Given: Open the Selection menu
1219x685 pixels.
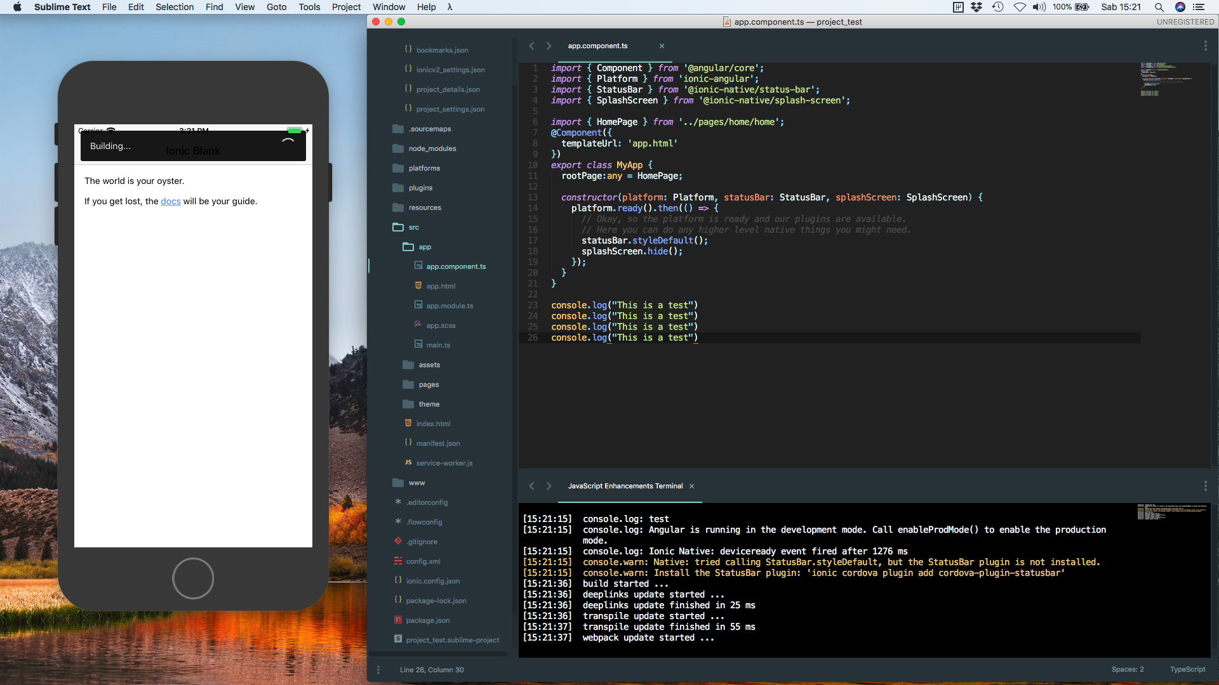Looking at the screenshot, I should pos(175,7).
